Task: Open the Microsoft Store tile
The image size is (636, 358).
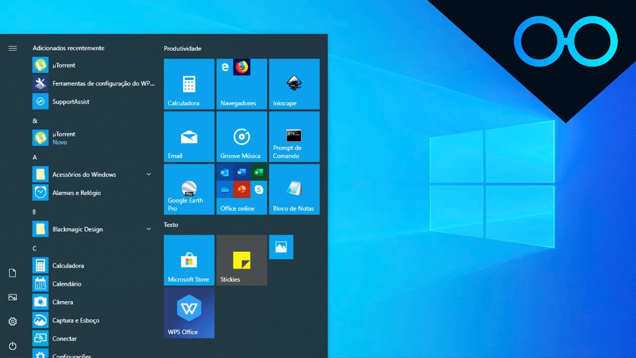Action: tap(189, 260)
